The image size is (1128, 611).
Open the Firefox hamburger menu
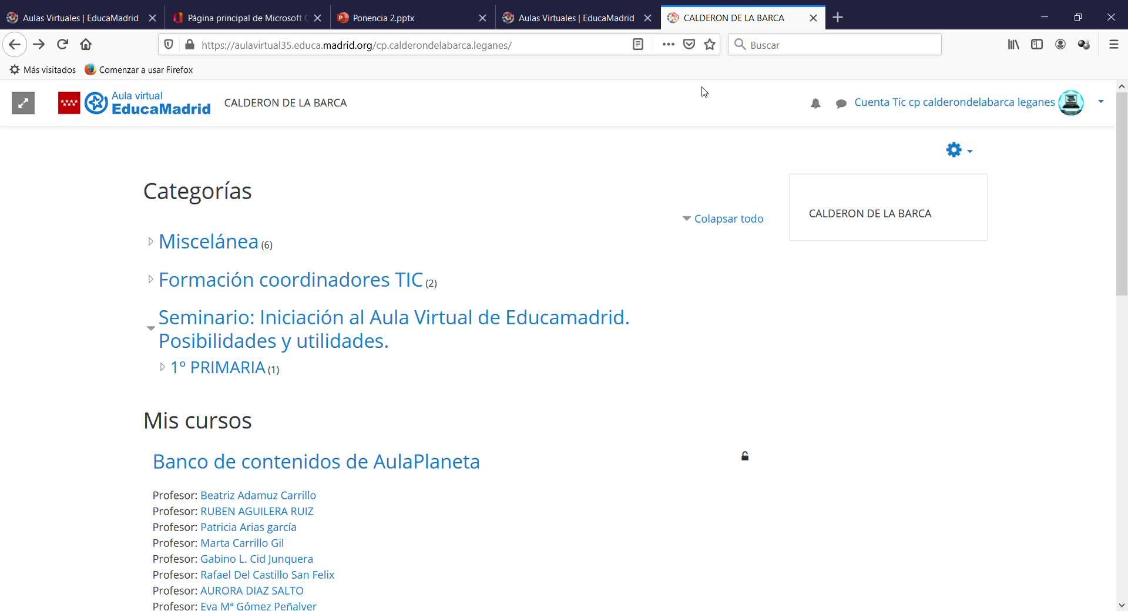pyautogui.click(x=1113, y=45)
